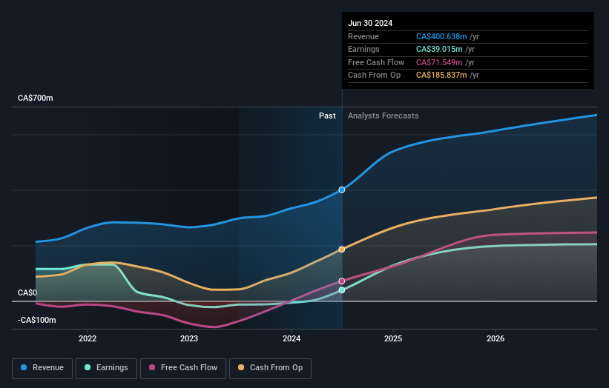Click the Jun 30 2024 tooltip date
Screen dimensions: 609x388
[370, 23]
